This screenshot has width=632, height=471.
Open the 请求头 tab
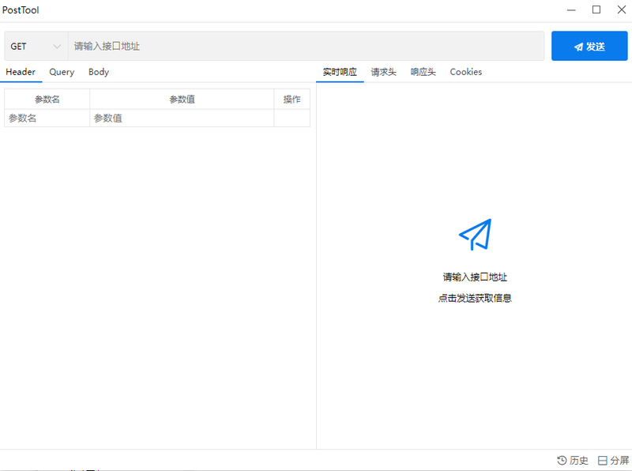(383, 72)
